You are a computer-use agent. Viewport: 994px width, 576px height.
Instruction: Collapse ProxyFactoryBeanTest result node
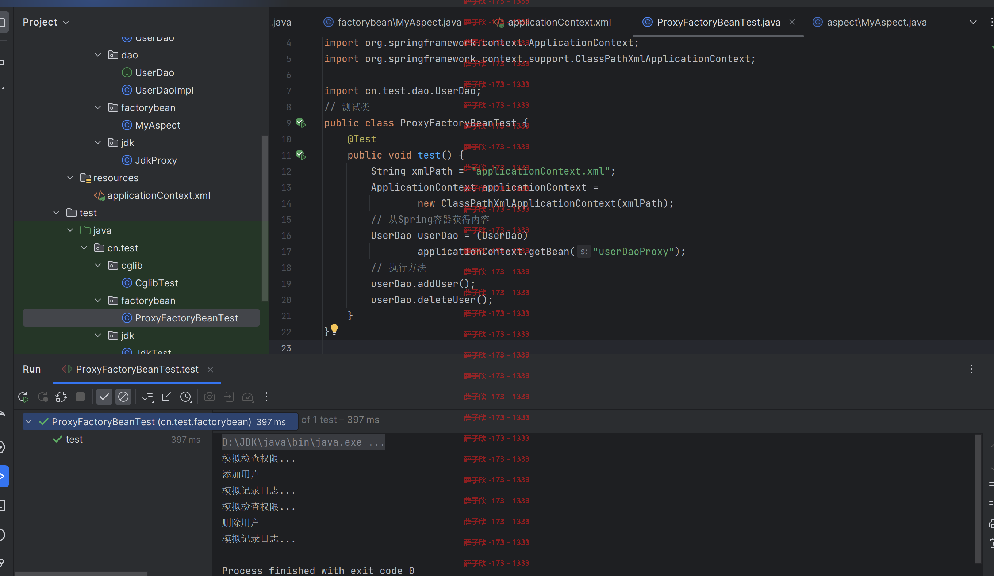tap(28, 421)
